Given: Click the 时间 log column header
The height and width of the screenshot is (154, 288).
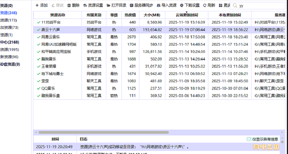Looking at the screenshot, I should 55,139.
